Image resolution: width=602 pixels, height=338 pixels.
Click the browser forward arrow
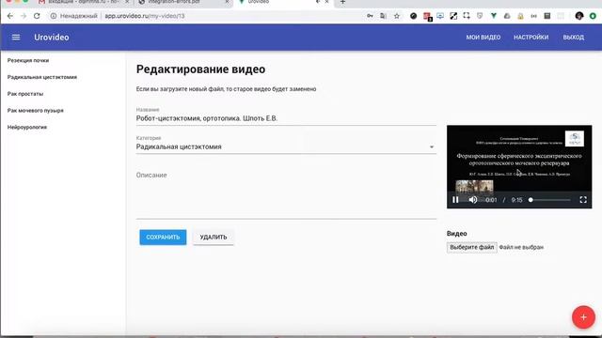coord(24,16)
